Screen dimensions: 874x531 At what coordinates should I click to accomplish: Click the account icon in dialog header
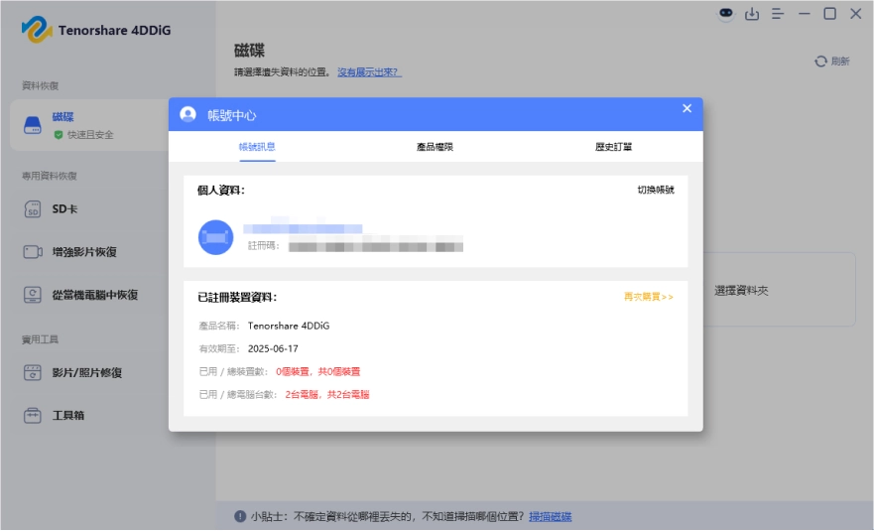coord(187,114)
